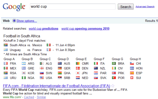Viewport: 158px width, 99px height.
Task: Open the Advanced Search link
Action: click(145, 7)
